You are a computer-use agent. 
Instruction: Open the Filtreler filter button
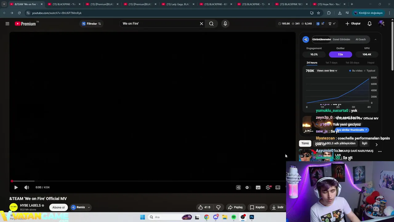(91, 24)
